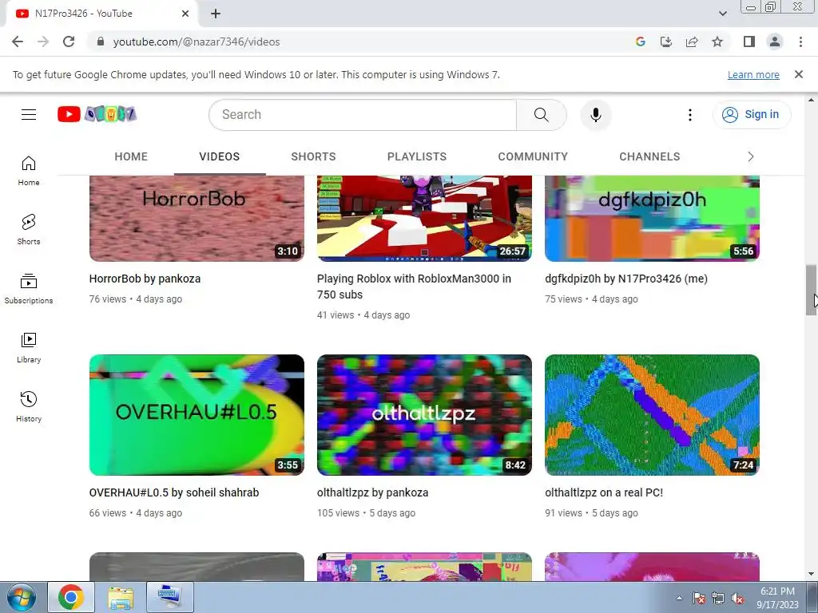
Task: Click the 7:24 green pattern thumbnail
Action: (x=652, y=415)
